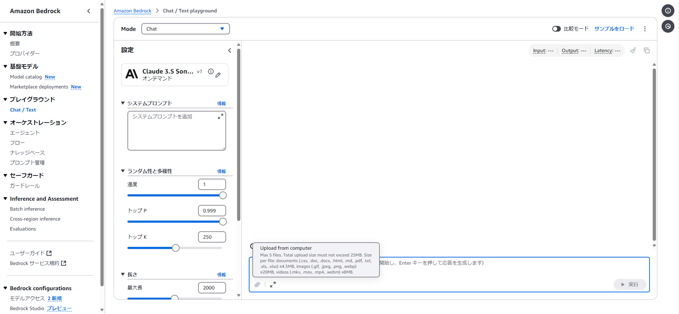Image resolution: width=679 pixels, height=314 pixels.
Task: Collapse the 基盤モデル section
Action: tap(5, 66)
